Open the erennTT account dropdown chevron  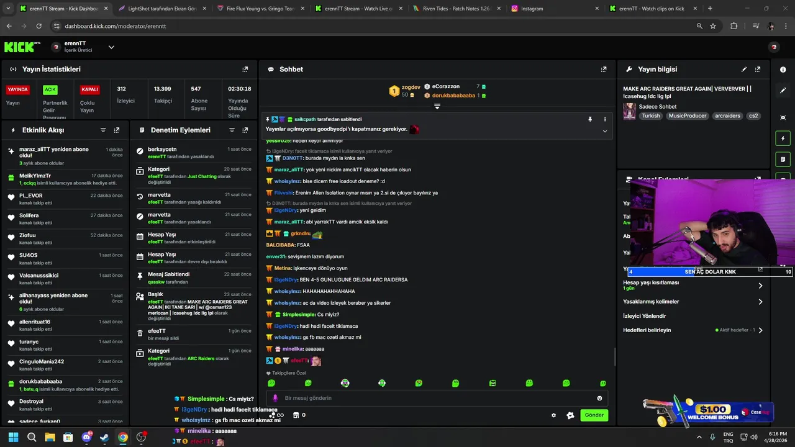tap(111, 47)
